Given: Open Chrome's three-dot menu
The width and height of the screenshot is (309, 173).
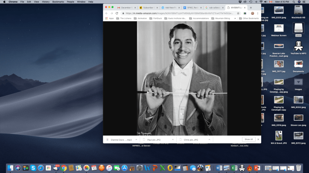Looking at the screenshot, I should pyautogui.click(x=258, y=13).
